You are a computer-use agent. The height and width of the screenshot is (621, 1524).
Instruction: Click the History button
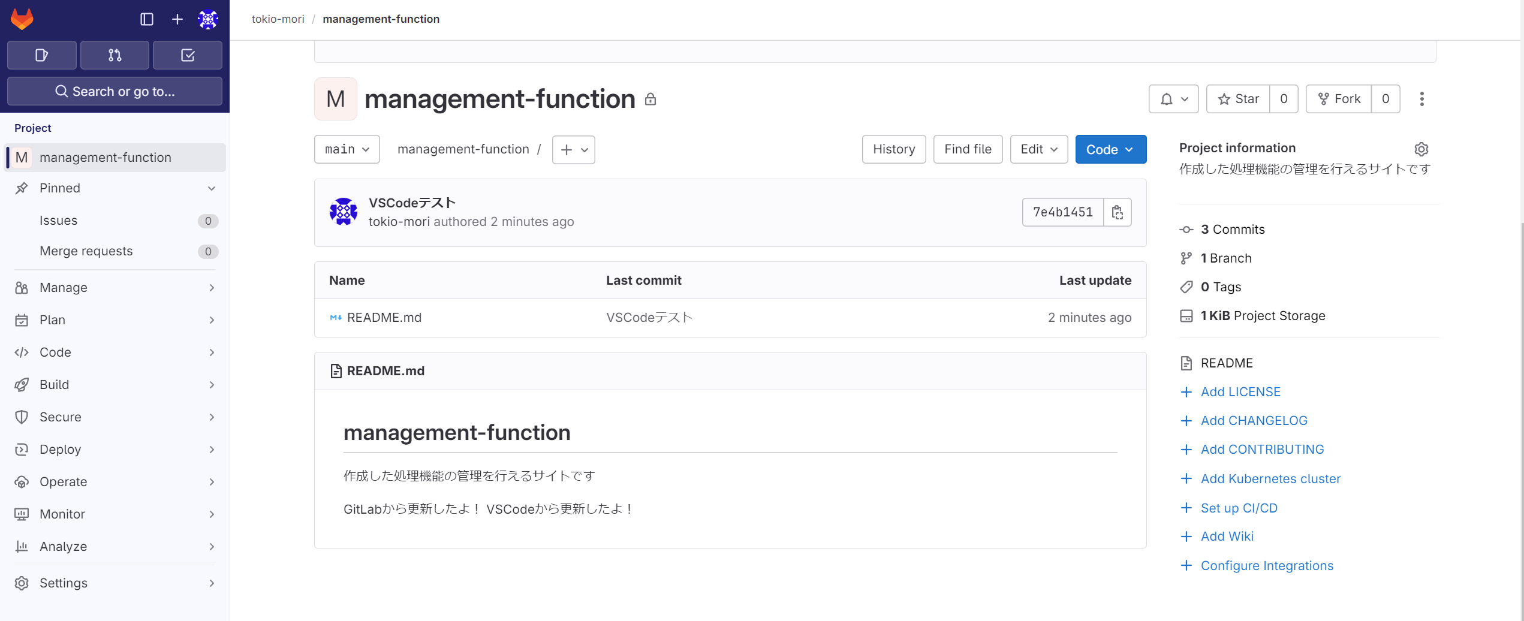click(x=893, y=149)
